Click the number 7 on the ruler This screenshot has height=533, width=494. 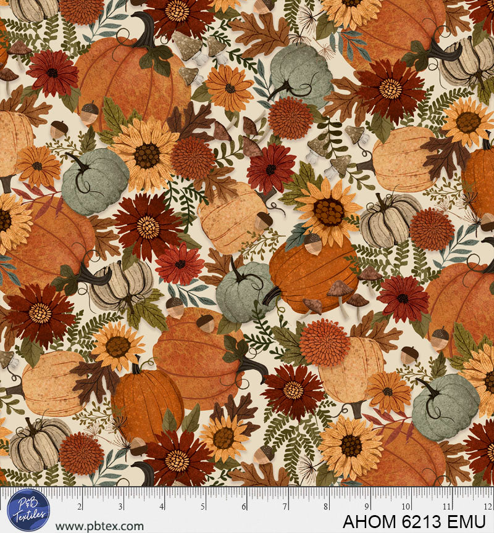click(x=286, y=506)
